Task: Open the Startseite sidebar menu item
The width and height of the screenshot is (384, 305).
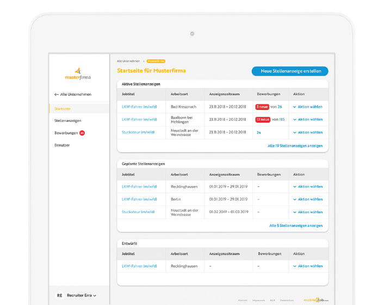Action: click(x=79, y=108)
